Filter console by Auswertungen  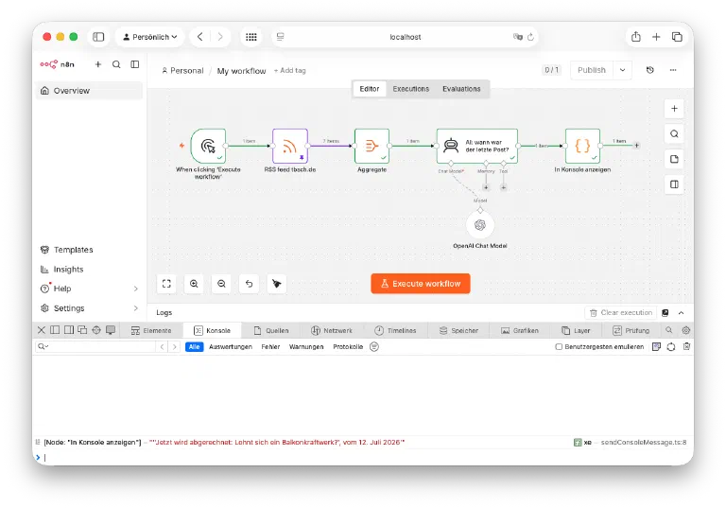pyautogui.click(x=231, y=346)
